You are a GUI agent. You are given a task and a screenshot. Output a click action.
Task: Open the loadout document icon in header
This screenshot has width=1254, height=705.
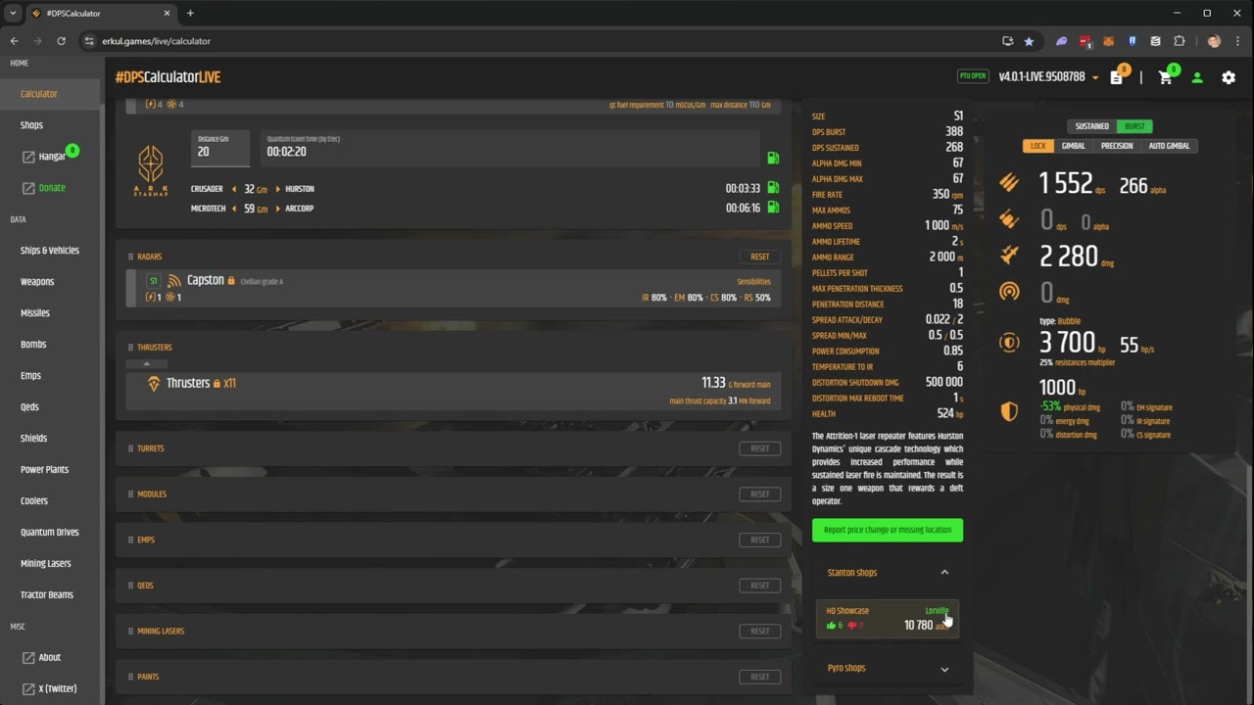[x=1117, y=77]
